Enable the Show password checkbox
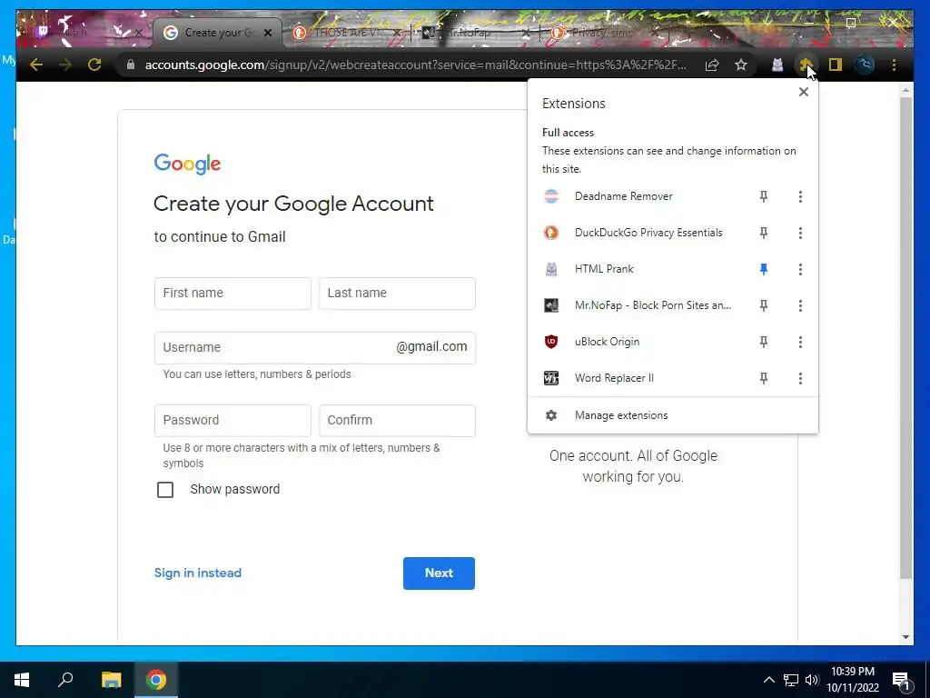 click(165, 490)
